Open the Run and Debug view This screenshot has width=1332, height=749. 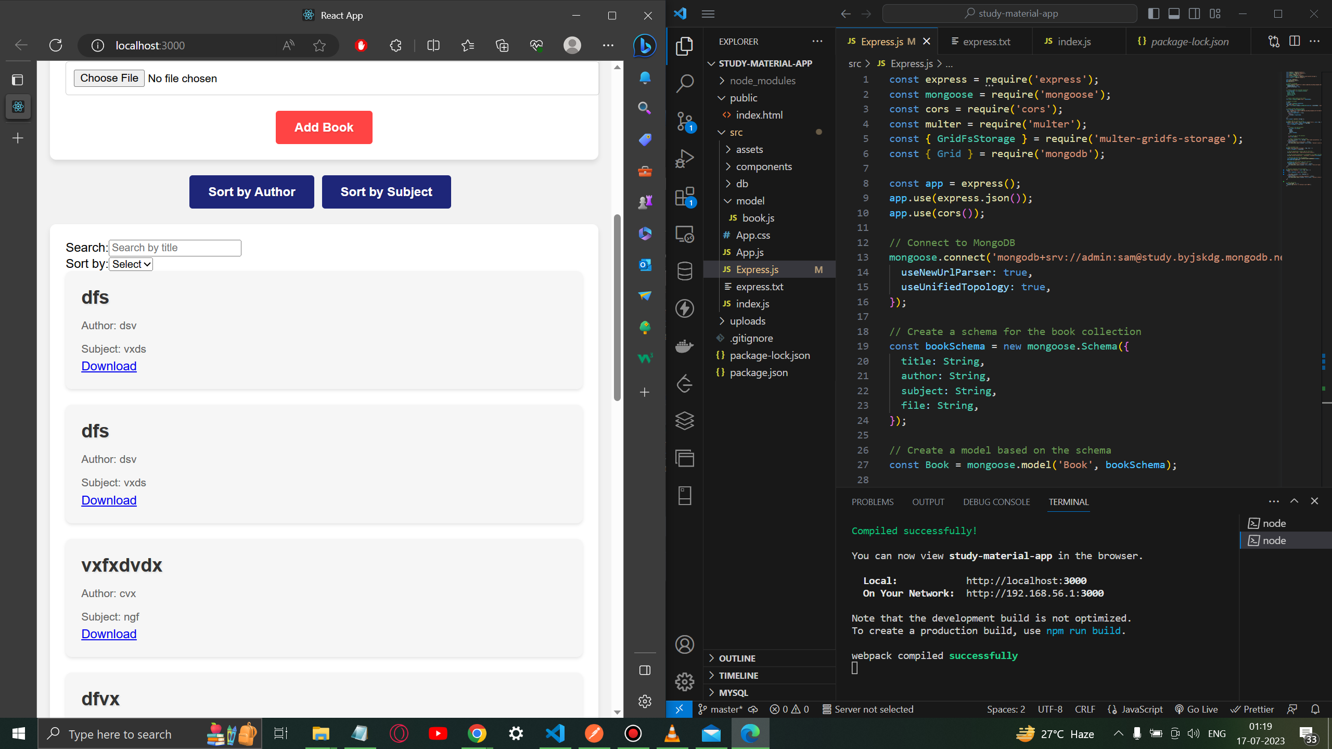pos(684,158)
